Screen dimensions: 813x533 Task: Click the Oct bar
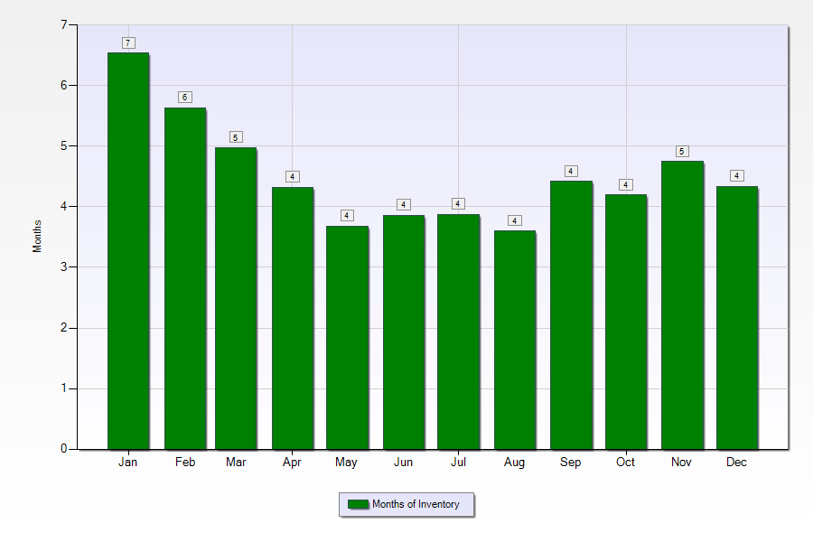click(x=626, y=322)
